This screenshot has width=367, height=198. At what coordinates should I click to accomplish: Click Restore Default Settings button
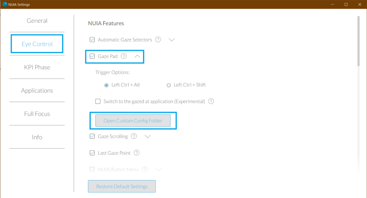click(x=122, y=186)
